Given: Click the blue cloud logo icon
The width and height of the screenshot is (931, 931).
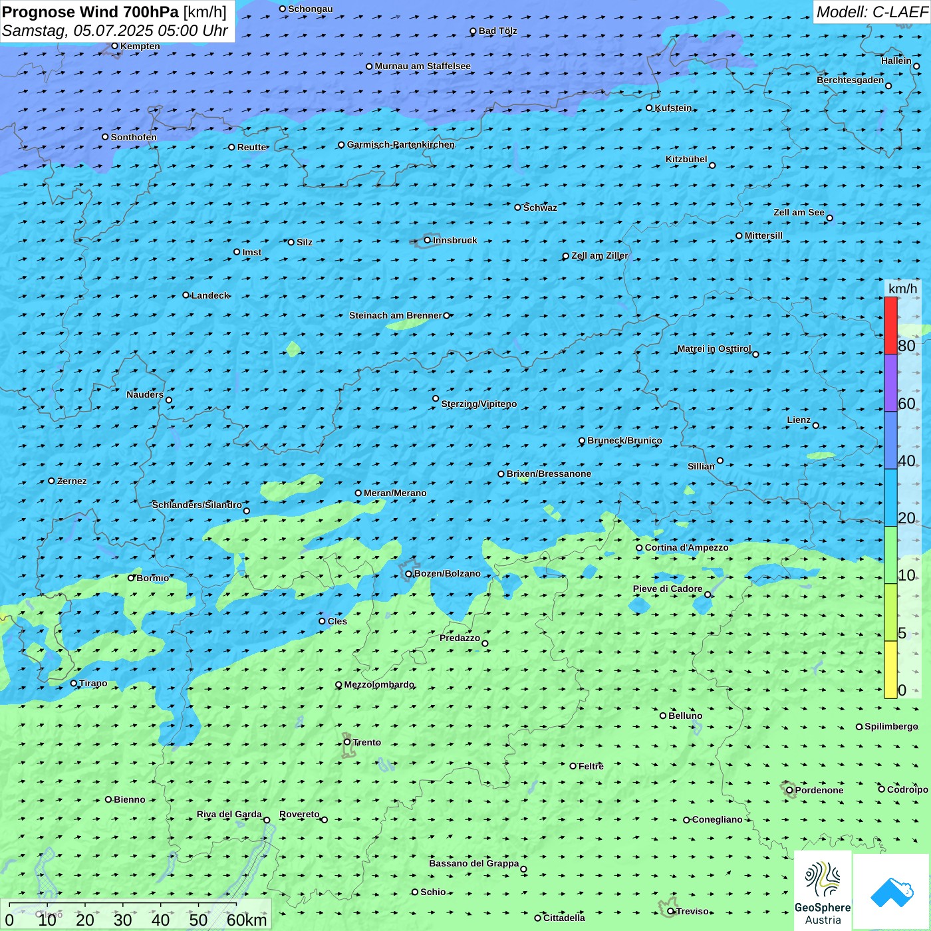Looking at the screenshot, I should pos(891,892).
